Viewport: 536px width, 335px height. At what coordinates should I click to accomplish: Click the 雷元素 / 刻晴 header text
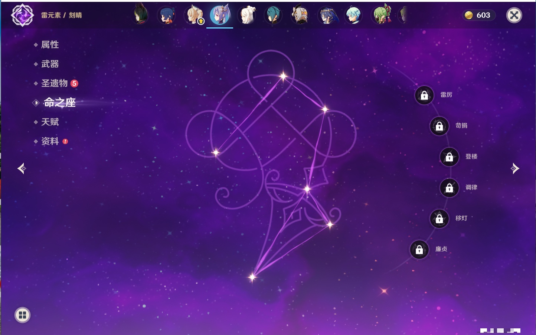pyautogui.click(x=62, y=15)
